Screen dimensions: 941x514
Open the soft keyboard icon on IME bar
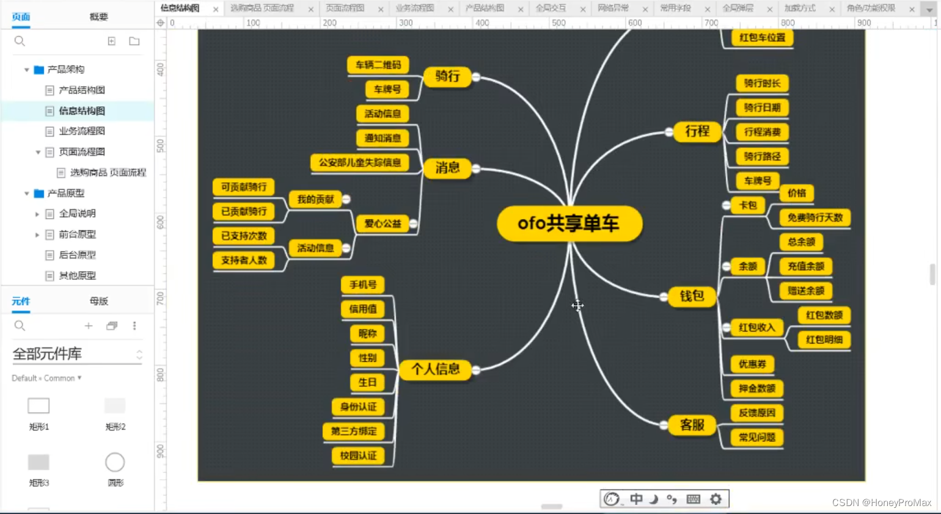point(693,499)
